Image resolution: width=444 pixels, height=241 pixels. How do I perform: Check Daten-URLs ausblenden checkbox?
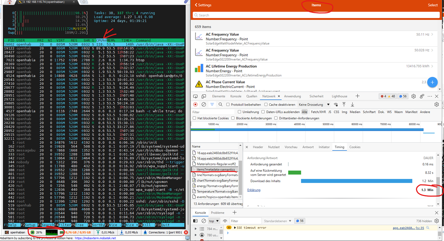[263, 112]
